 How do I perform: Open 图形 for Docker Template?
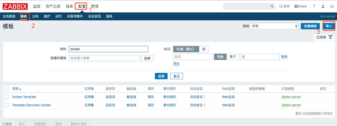pos(151,97)
